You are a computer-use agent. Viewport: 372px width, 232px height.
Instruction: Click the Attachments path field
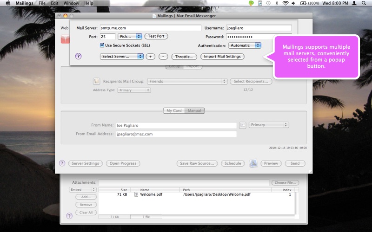[x=184, y=182]
